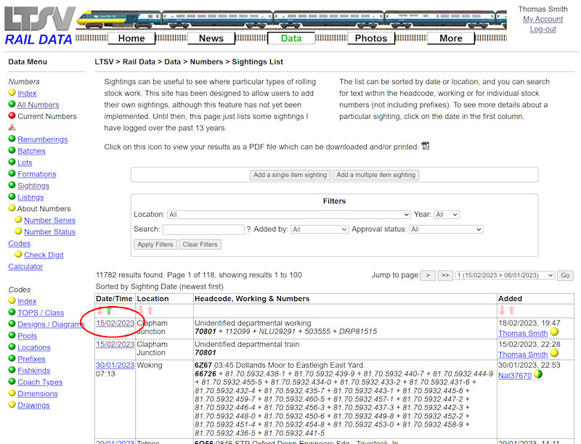This screenshot has height=444, width=581.
Task: Open the News tab
Action: coord(211,38)
